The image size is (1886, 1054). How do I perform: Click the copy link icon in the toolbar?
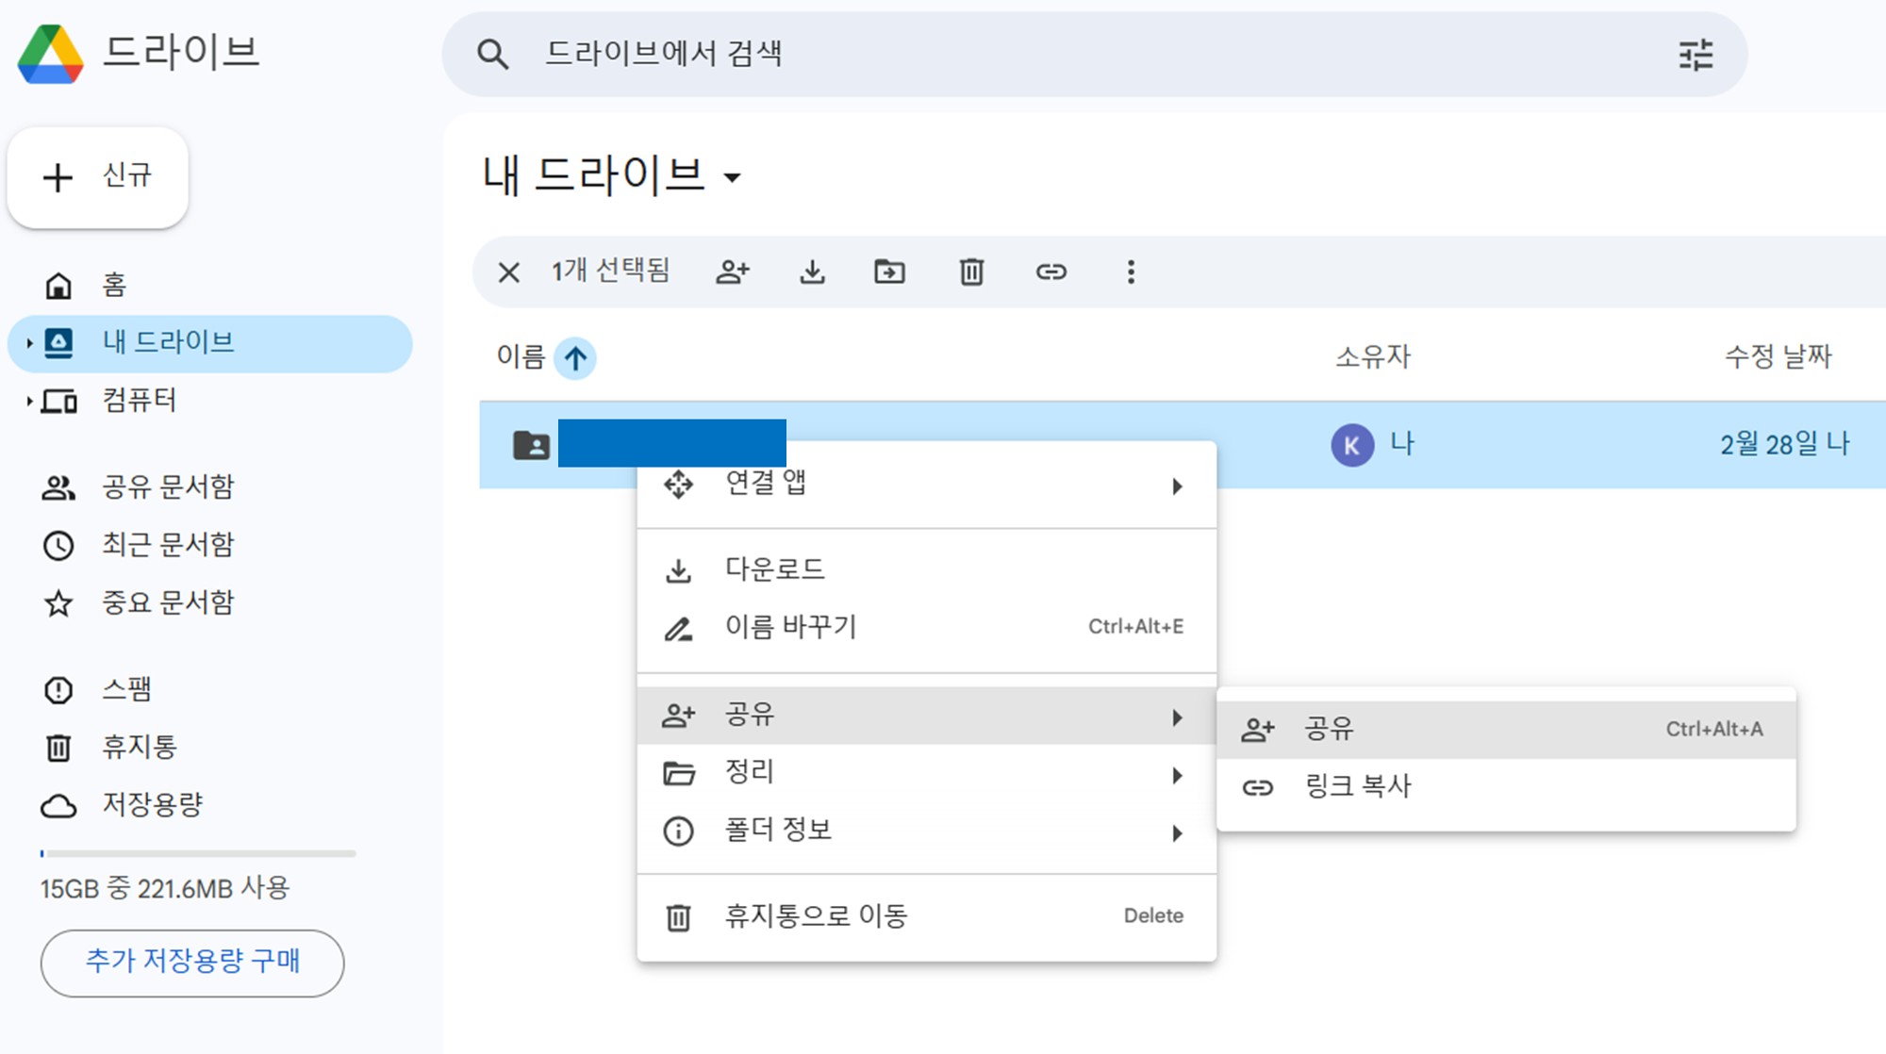(x=1051, y=272)
